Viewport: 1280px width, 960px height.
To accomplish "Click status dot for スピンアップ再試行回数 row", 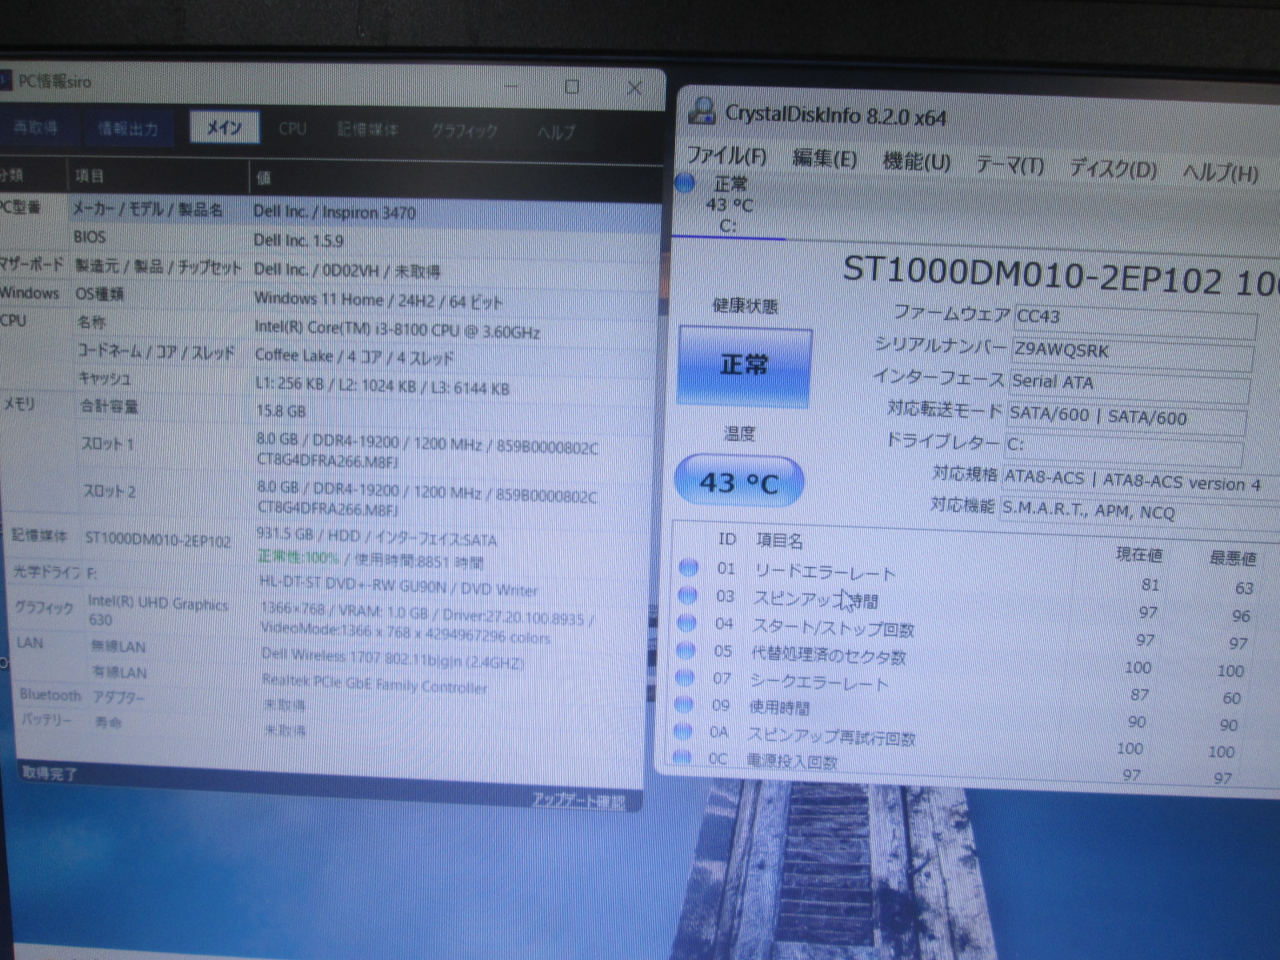I will pos(682,730).
